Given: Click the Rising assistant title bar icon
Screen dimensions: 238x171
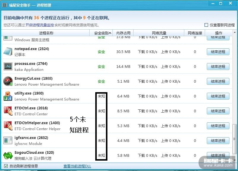Looking at the screenshot, I should (4, 5).
